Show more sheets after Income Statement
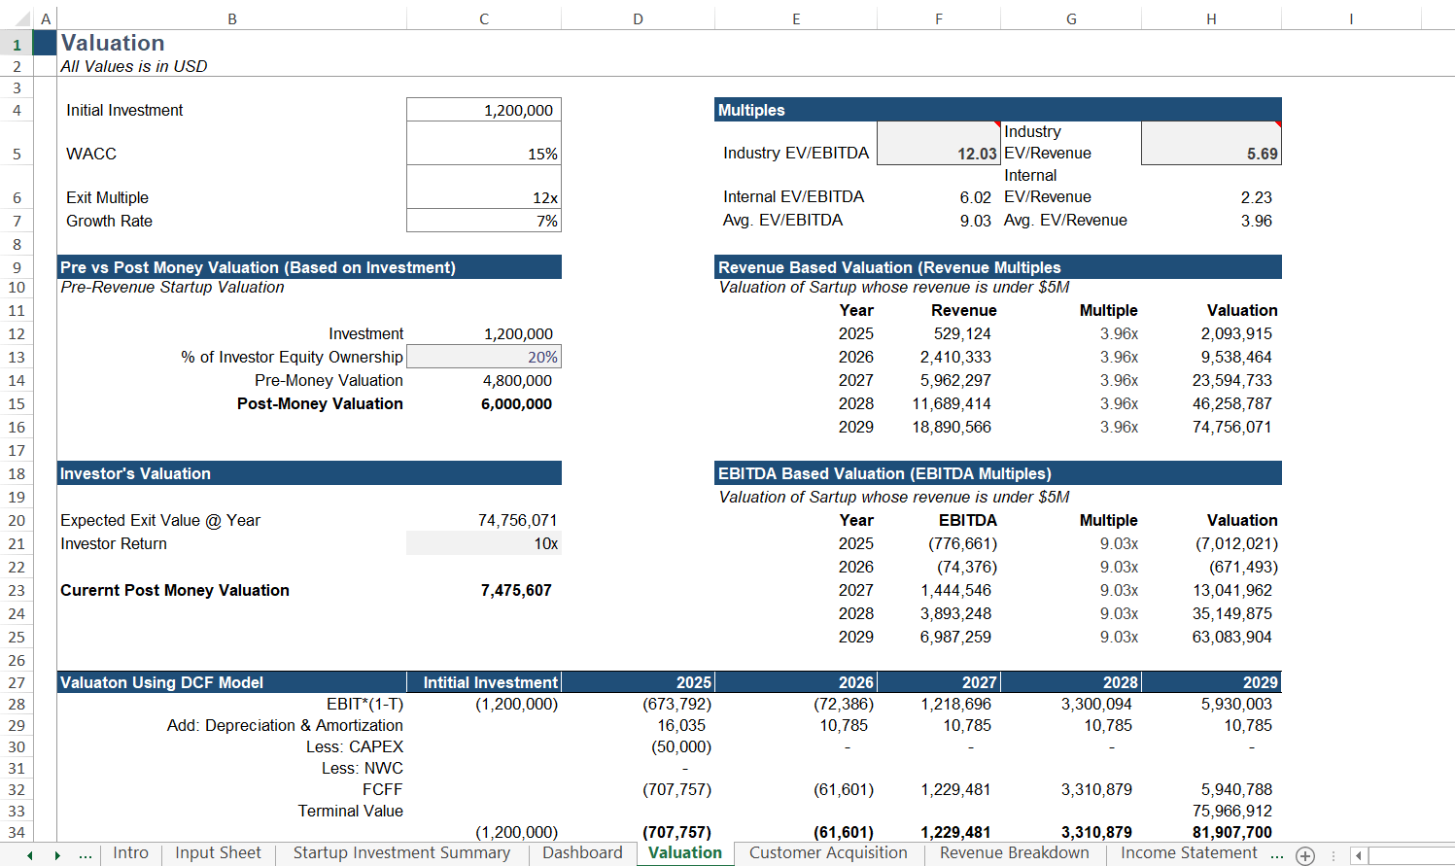The image size is (1455, 866). (1276, 855)
